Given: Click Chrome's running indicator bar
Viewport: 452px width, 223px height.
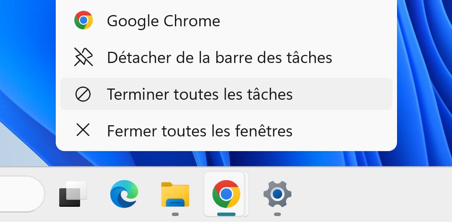Looking at the screenshot, I should pos(226,213).
